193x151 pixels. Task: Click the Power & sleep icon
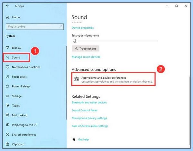(7, 86)
